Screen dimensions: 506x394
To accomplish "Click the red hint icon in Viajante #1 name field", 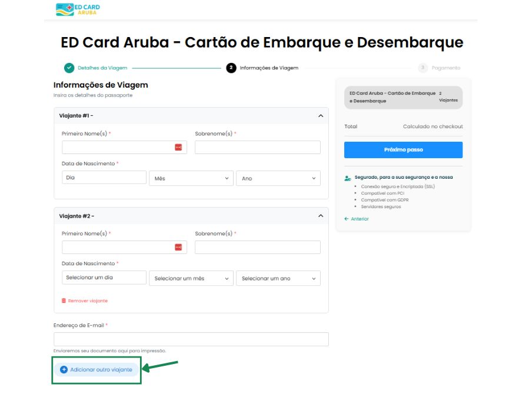I will [179, 146].
